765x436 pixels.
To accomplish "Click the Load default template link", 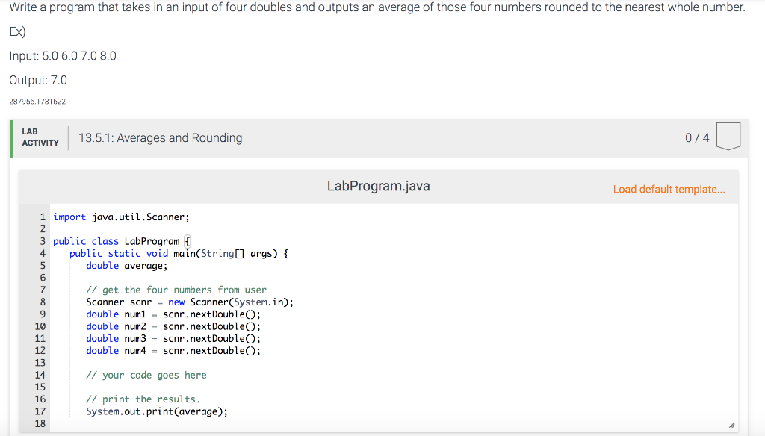I will (x=669, y=189).
